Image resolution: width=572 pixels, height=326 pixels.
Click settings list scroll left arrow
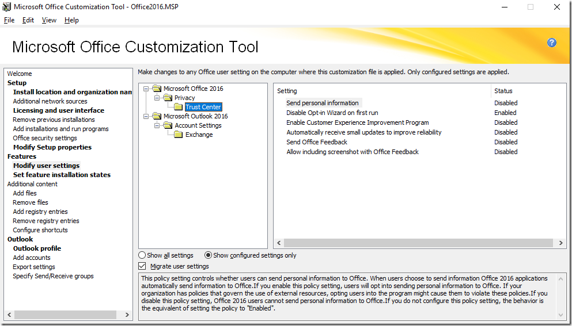coord(279,243)
